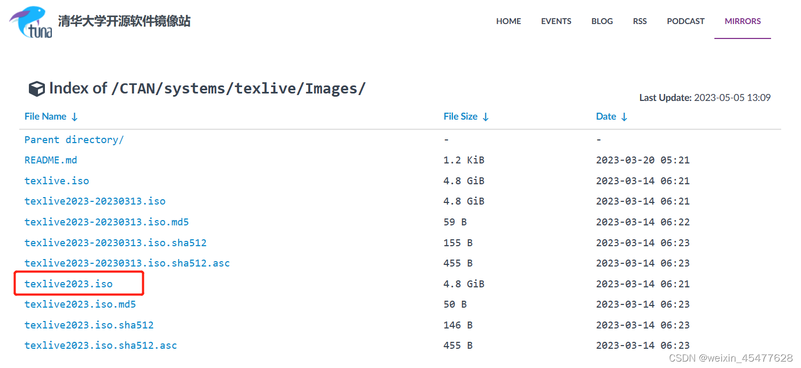801x368 pixels.
Task: Click the 50 B file size cell
Action: tap(455, 304)
